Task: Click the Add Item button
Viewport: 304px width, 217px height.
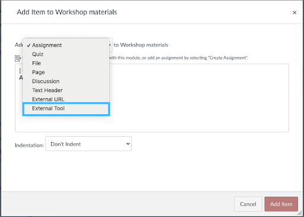Action: pos(281,204)
